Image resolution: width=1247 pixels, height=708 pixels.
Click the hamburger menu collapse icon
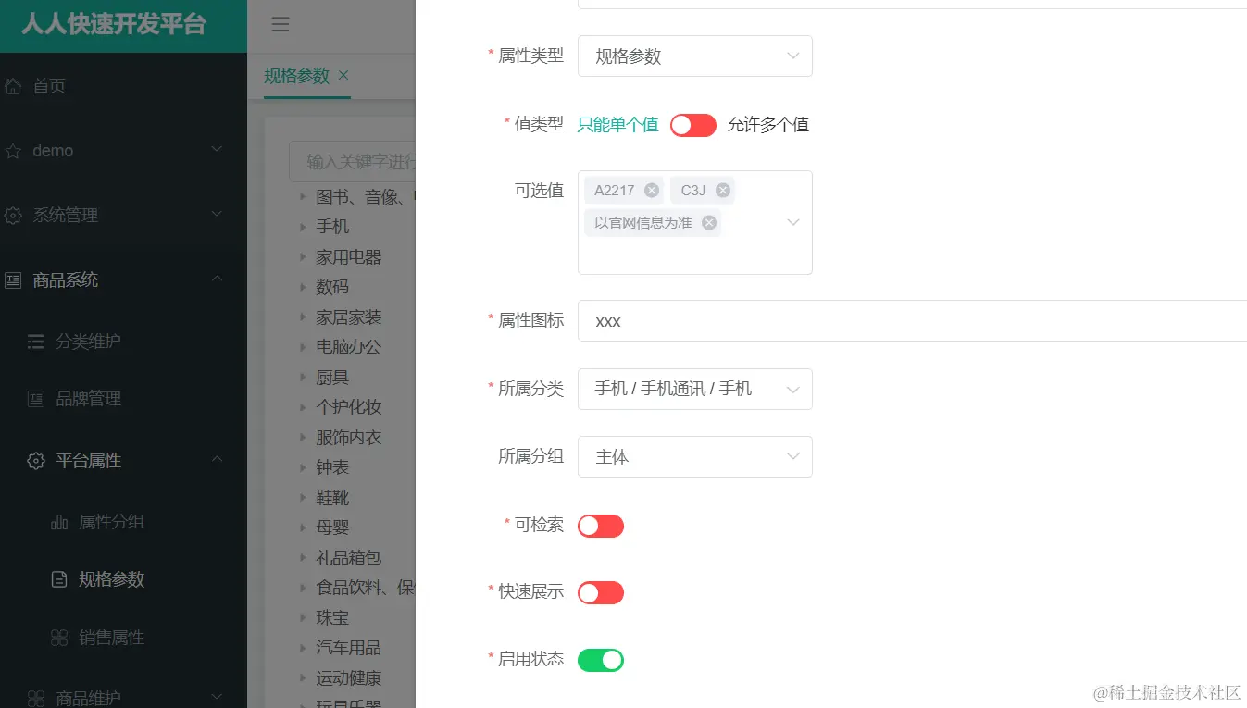(x=281, y=25)
